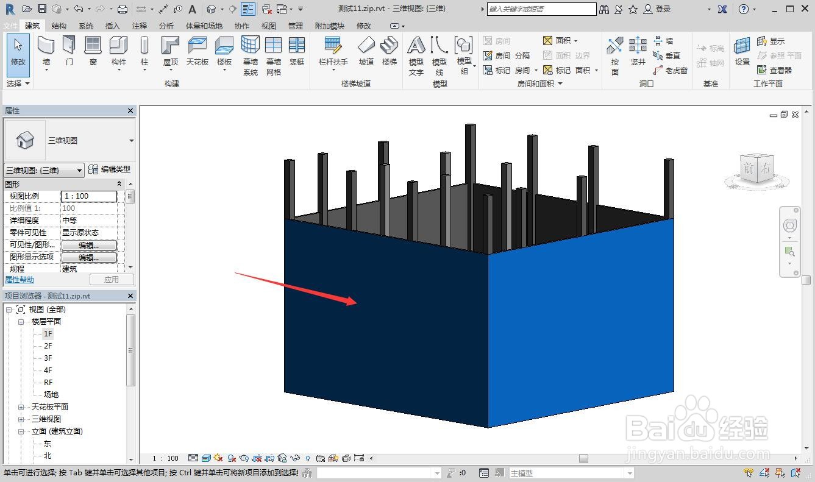Open the 视图 ribbon tab
This screenshot has height=482, width=815.
[x=269, y=26]
